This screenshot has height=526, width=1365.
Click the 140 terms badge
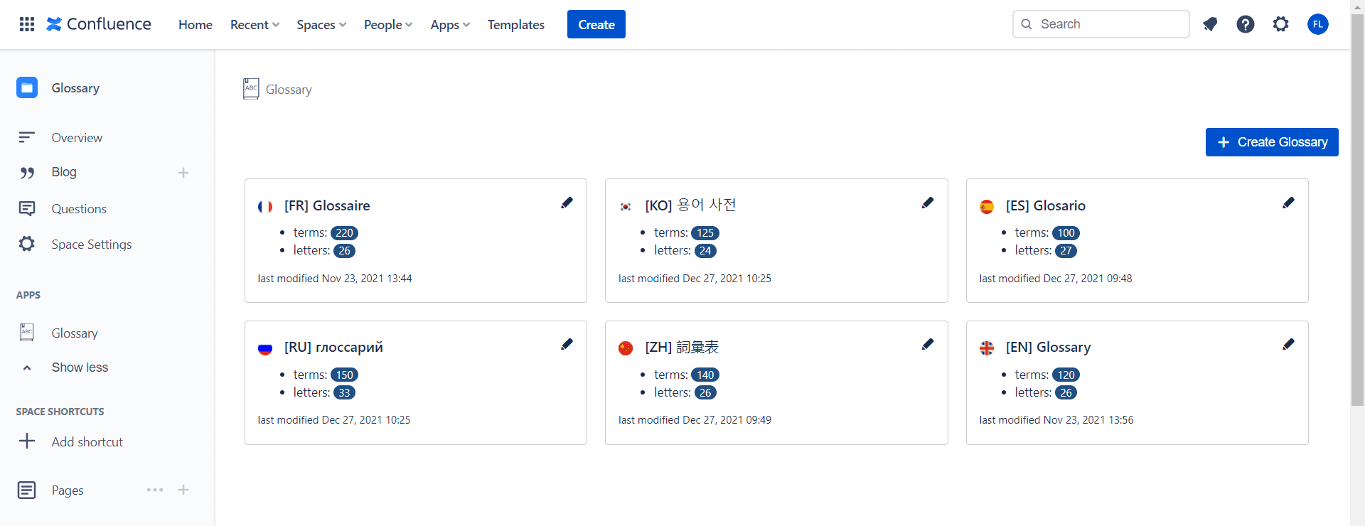[705, 375]
